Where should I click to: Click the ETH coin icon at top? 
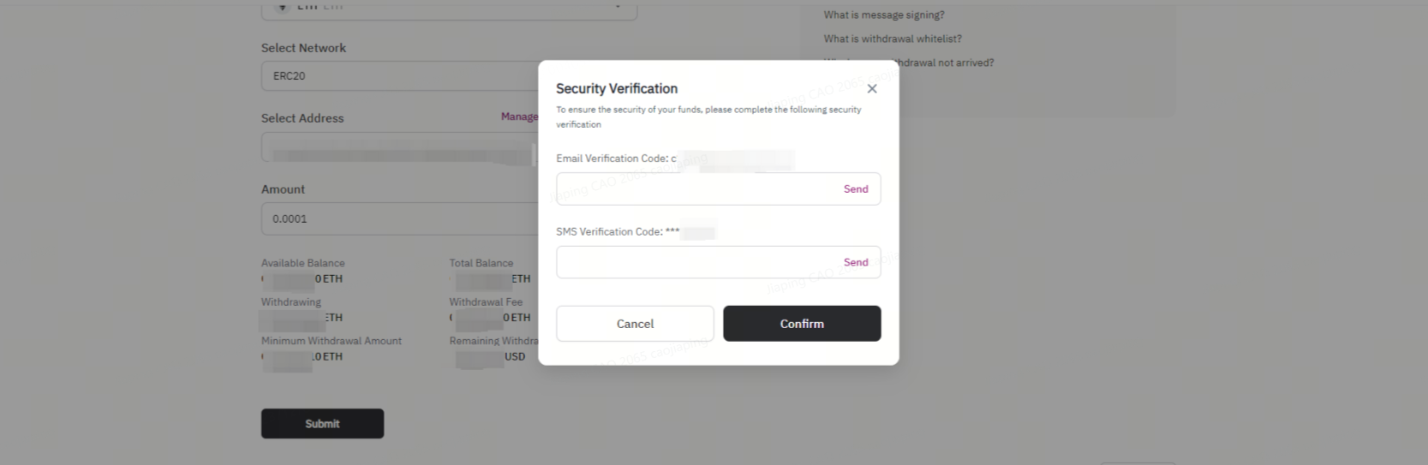pyautogui.click(x=282, y=6)
